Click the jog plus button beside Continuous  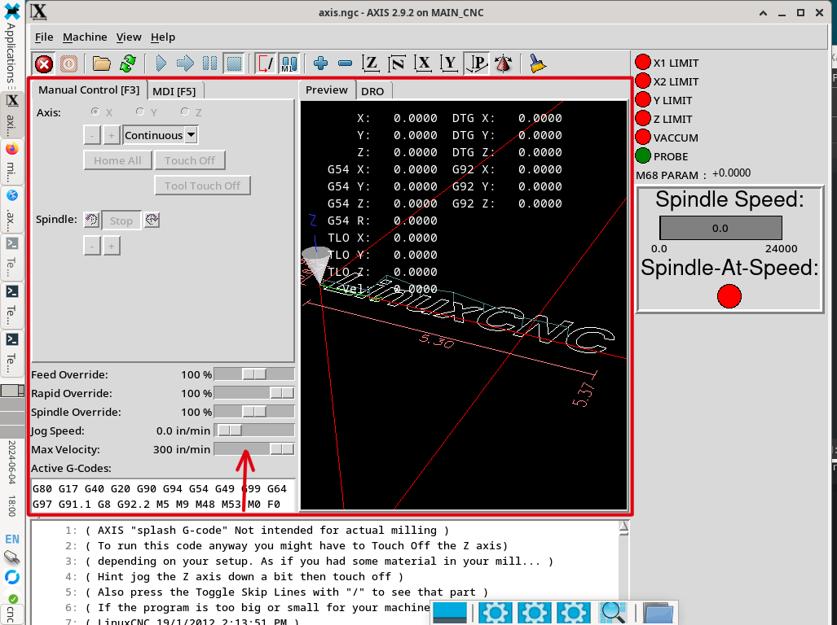tap(111, 135)
